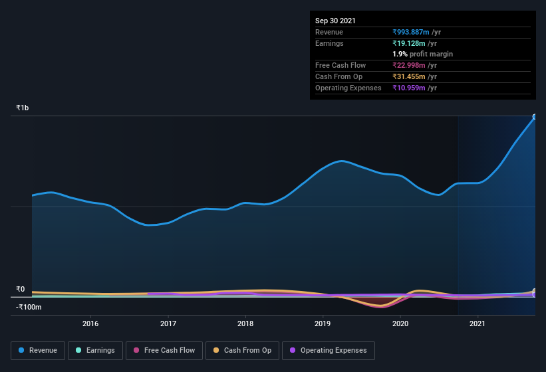This screenshot has height=372, width=546.
Task: Click the Cash From Op label in tooltip
Action: pyautogui.click(x=339, y=76)
